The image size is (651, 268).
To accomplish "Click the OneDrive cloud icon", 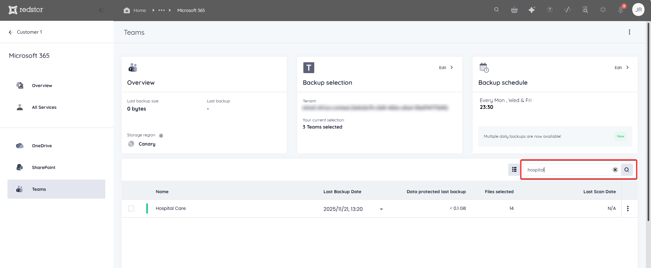I will coord(20,146).
